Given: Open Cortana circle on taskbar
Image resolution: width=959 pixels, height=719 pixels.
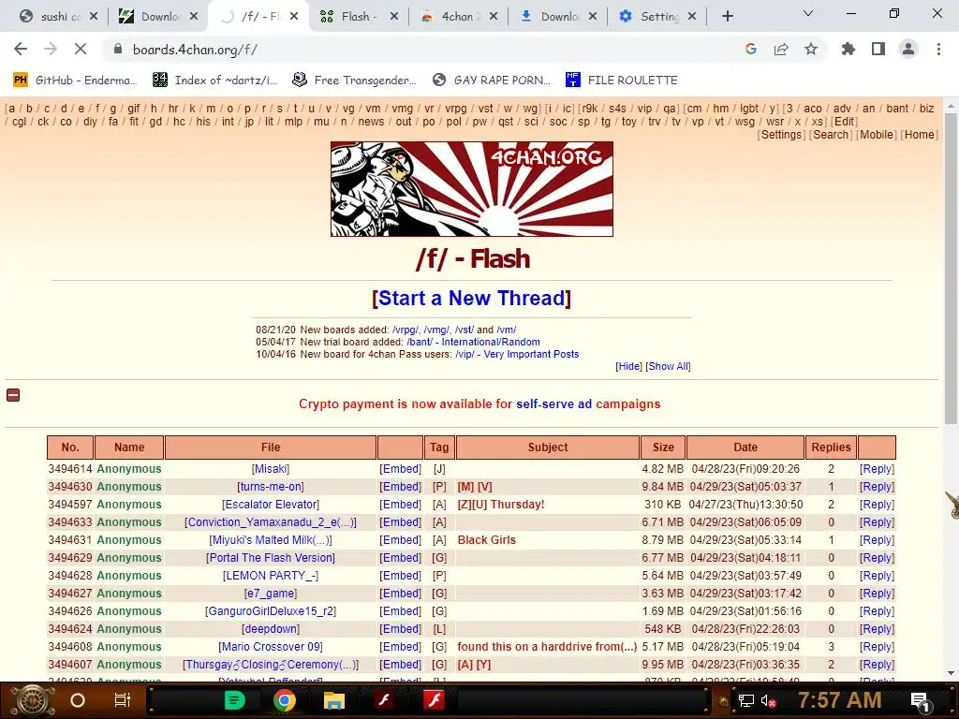Looking at the screenshot, I should coord(78,700).
